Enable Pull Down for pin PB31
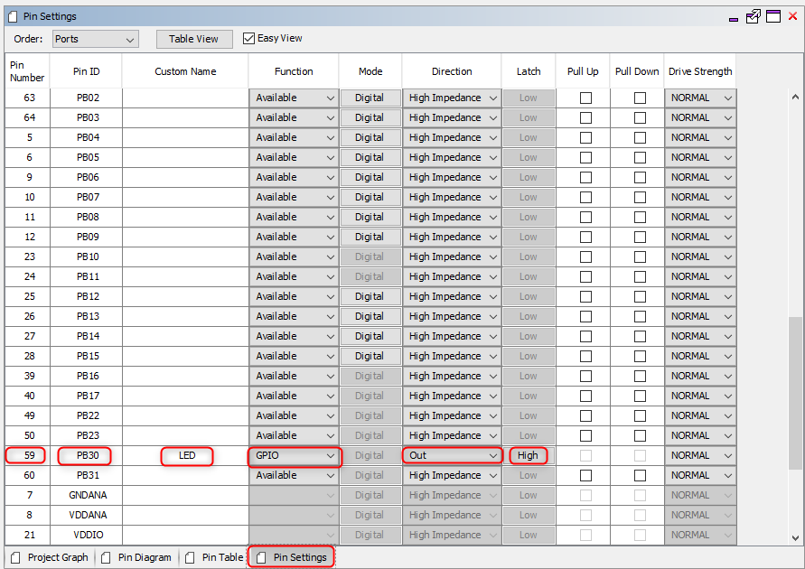 tap(640, 475)
